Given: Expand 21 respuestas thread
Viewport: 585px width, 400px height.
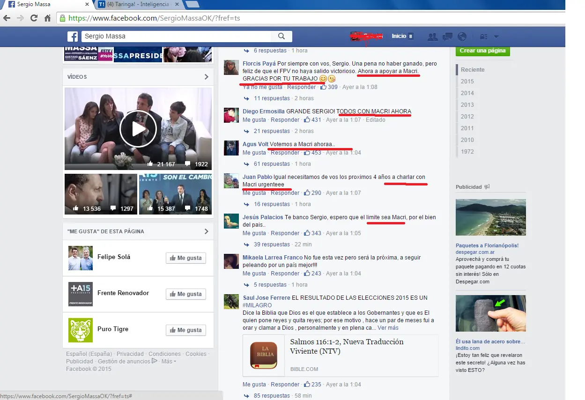Looking at the screenshot, I should [272, 131].
